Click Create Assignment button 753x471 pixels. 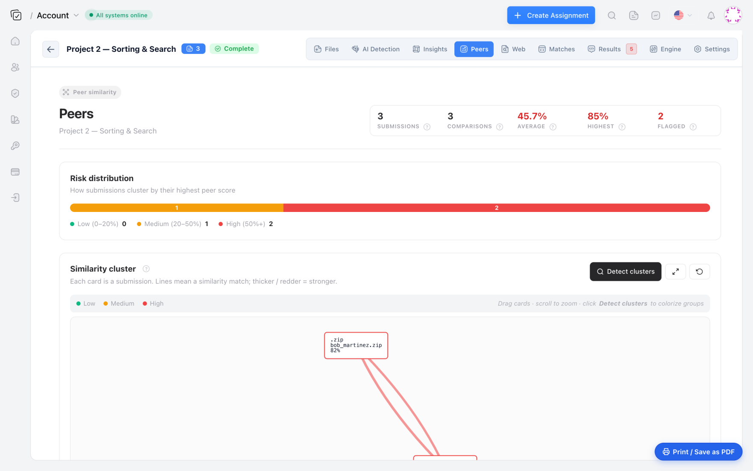[x=551, y=15]
